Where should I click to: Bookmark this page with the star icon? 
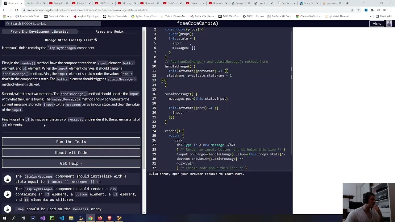point(358,10)
